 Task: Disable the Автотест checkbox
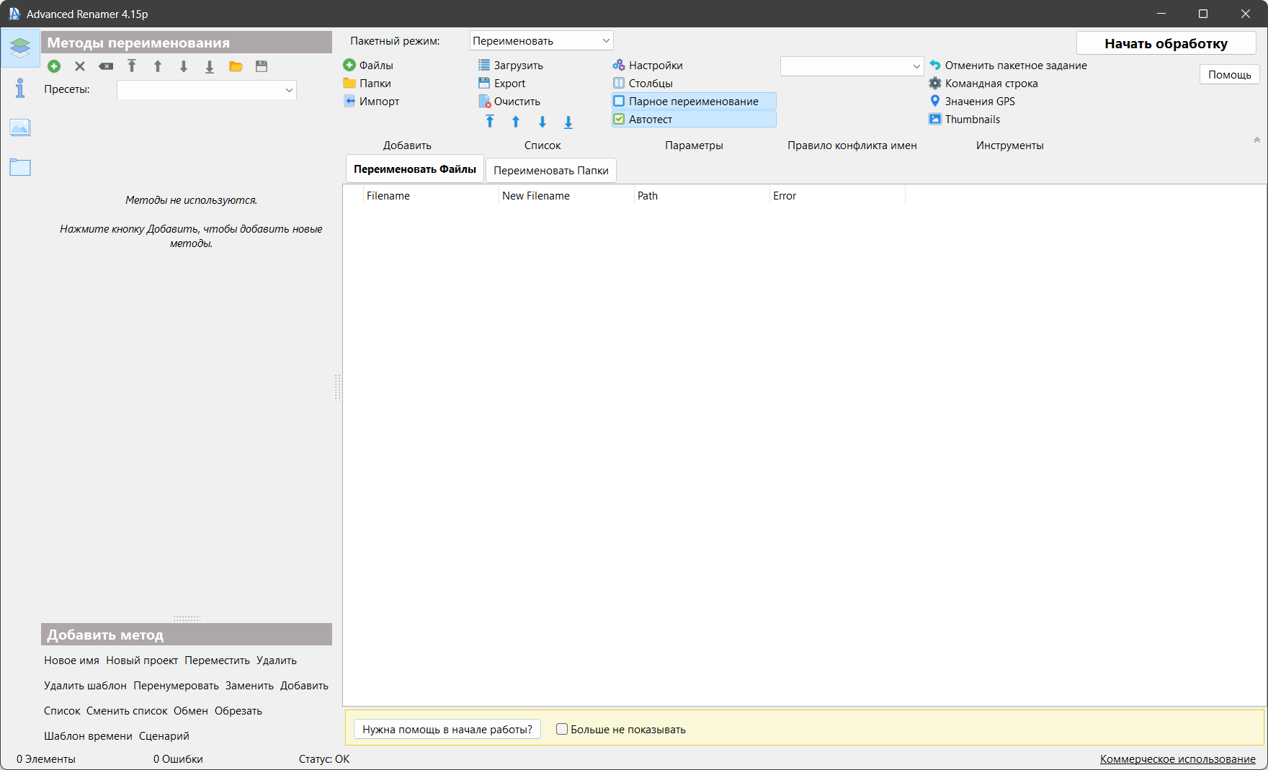tap(619, 120)
